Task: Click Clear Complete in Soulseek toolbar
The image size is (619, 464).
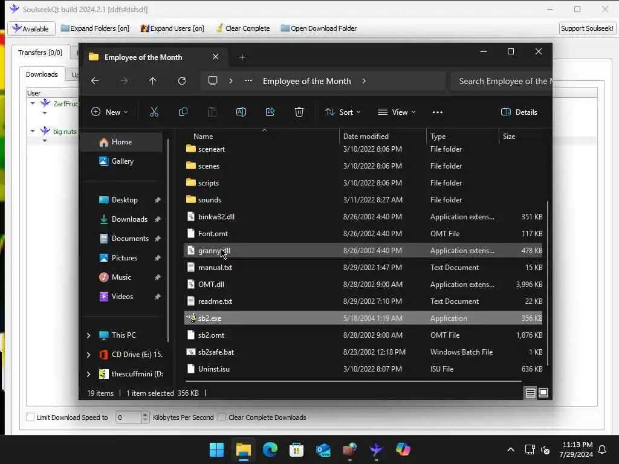Action: (x=243, y=28)
